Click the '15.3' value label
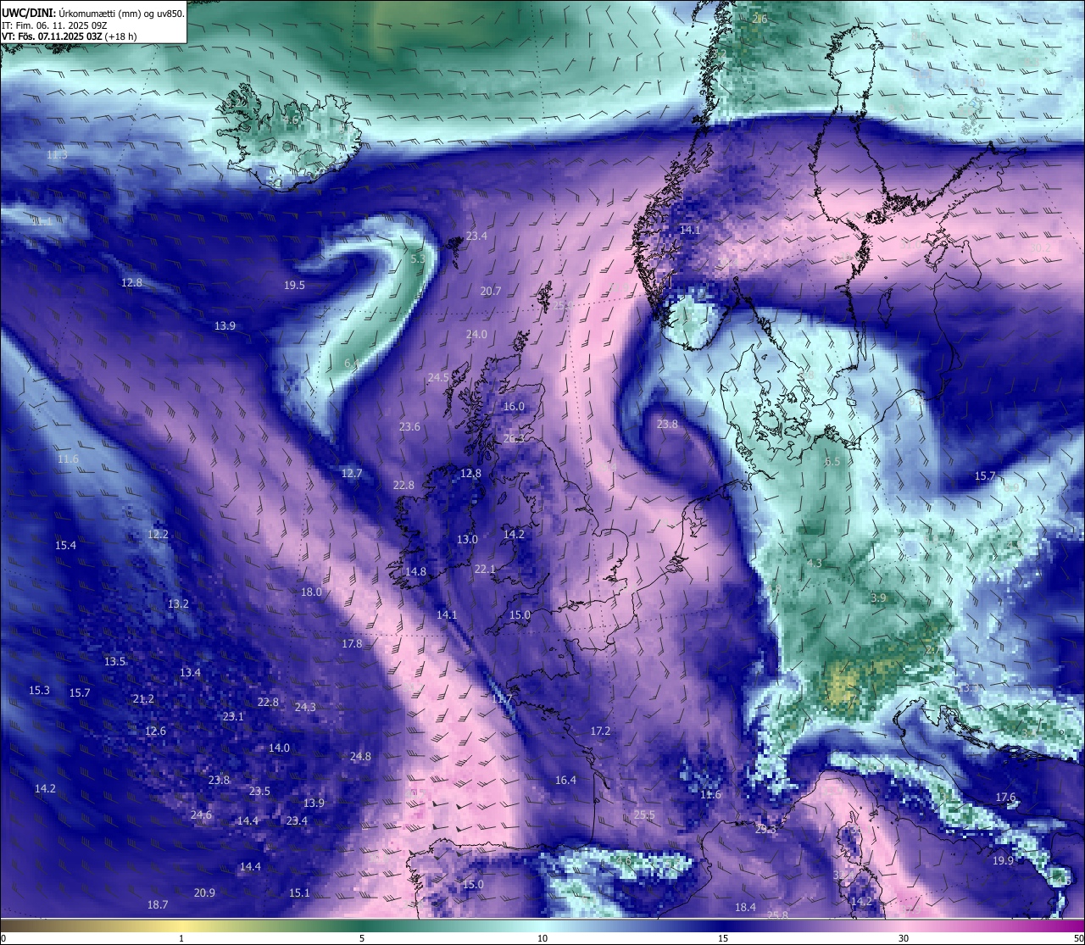This screenshot has width=1085, height=945. 39,691
